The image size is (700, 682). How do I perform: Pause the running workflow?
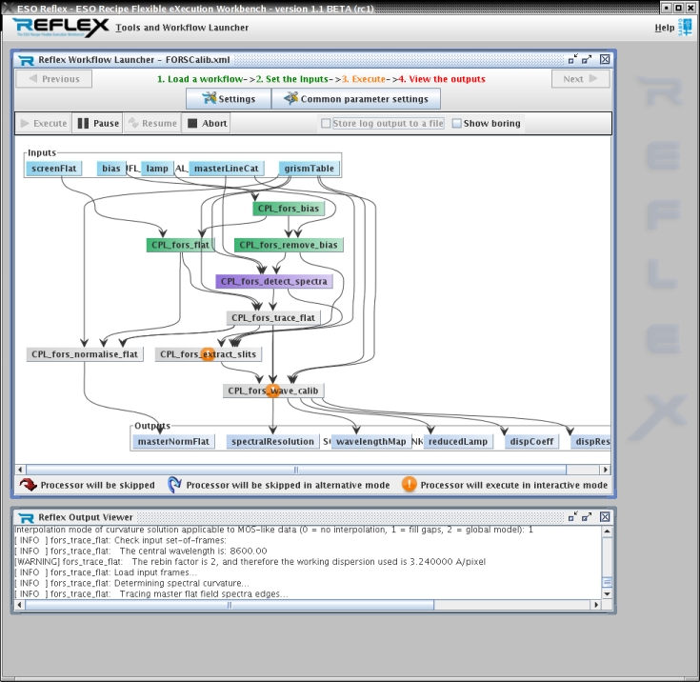point(97,124)
